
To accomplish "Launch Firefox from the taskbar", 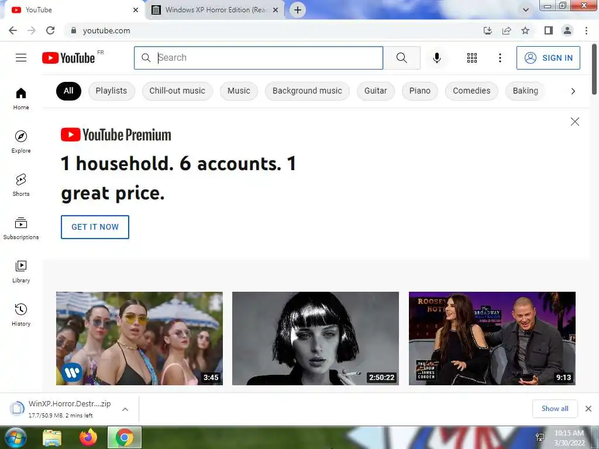I will pos(88,437).
